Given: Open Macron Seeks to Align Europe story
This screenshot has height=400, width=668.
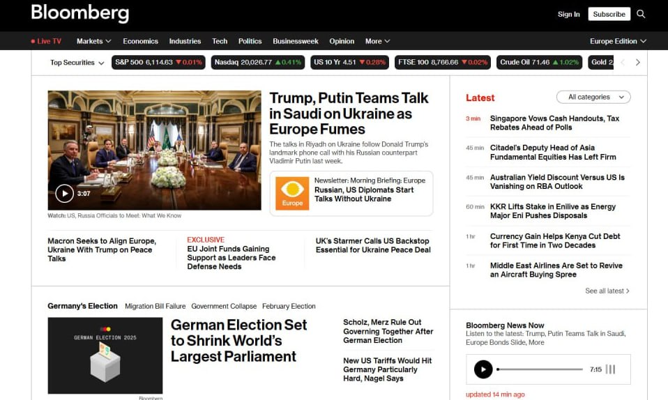Looking at the screenshot, I should [102, 249].
